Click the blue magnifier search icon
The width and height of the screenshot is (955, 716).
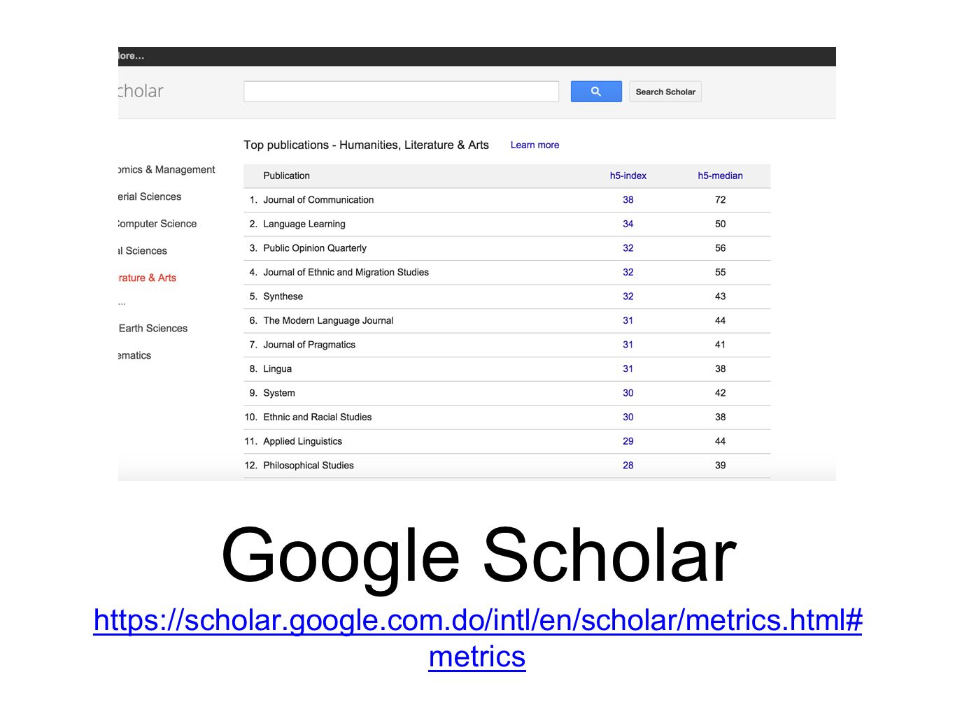point(596,92)
